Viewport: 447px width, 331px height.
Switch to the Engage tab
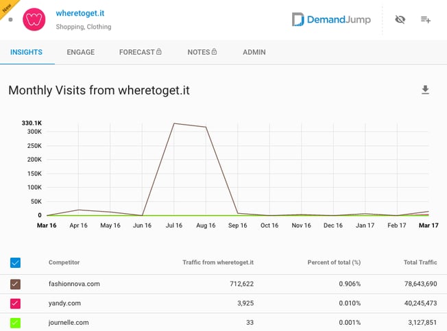tap(81, 52)
